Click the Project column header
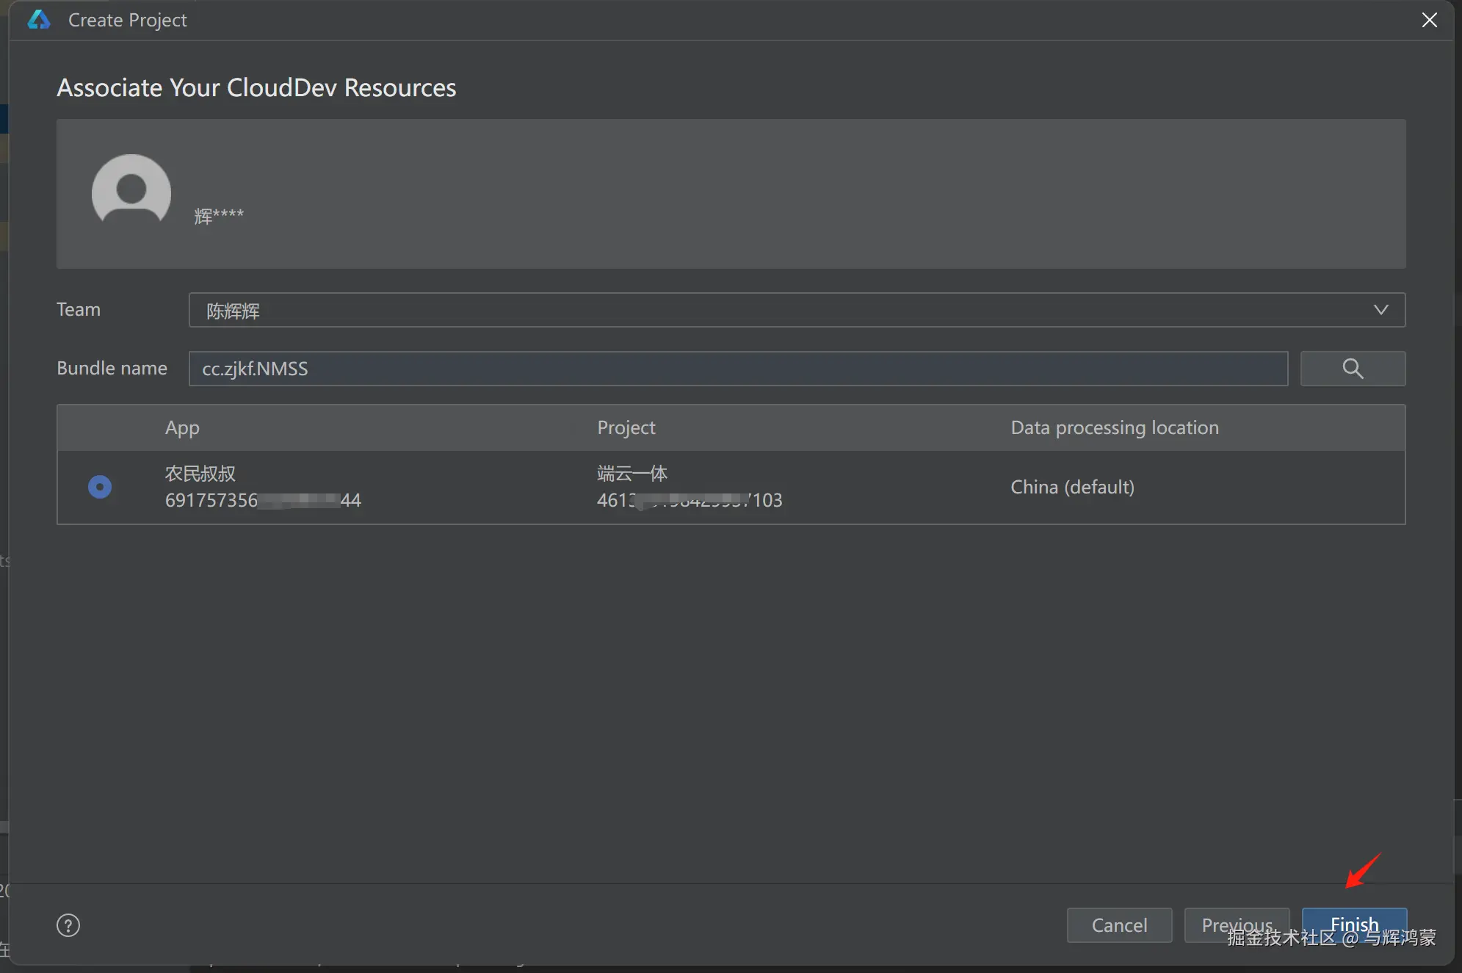 (626, 427)
